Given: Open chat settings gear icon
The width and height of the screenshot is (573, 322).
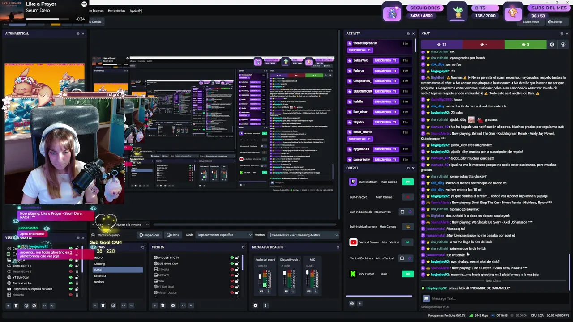Looking at the screenshot, I should pos(552,44).
